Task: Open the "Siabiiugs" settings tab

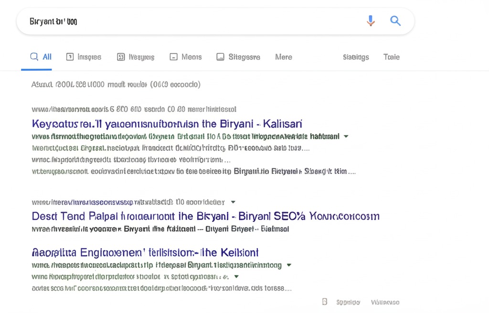Action: (x=356, y=57)
